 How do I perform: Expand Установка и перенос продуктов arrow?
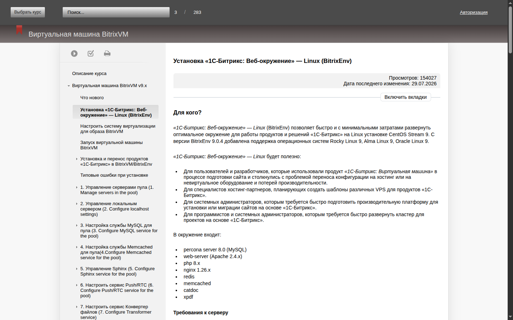[x=77, y=159]
